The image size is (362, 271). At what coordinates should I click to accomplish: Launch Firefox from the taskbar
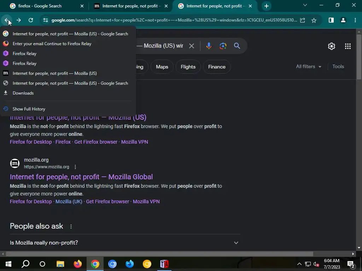[77, 264]
